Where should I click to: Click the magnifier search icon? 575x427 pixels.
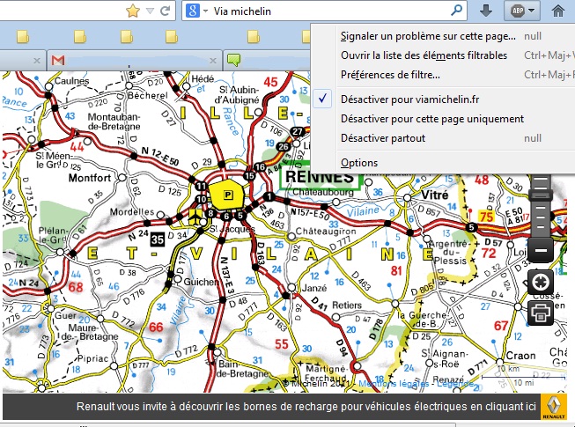tap(456, 11)
